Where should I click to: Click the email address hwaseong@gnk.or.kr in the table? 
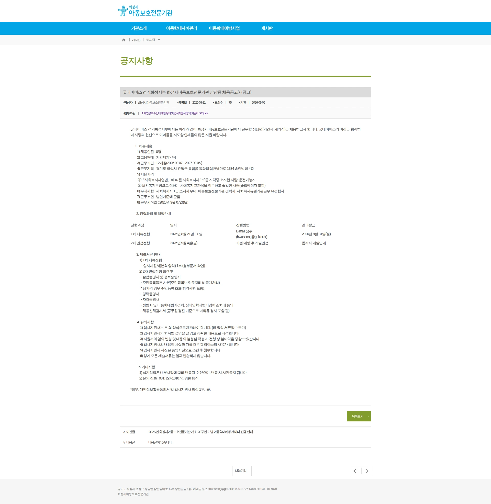pos(251,237)
